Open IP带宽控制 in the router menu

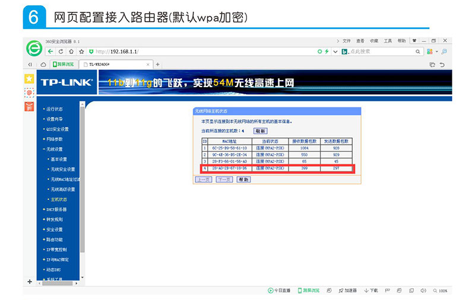coord(56,250)
